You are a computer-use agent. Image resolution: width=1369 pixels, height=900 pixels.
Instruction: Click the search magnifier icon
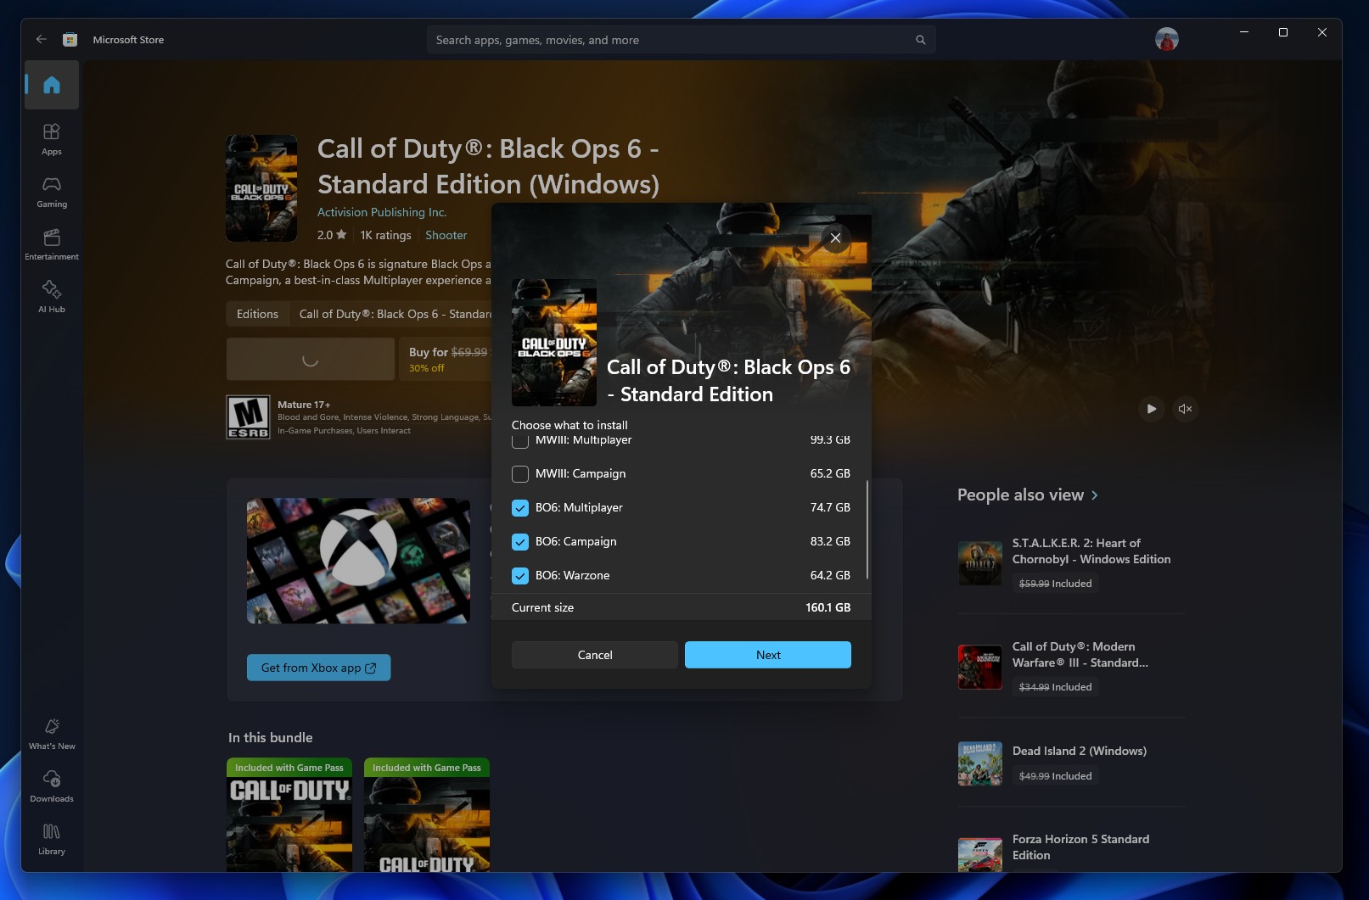(920, 40)
